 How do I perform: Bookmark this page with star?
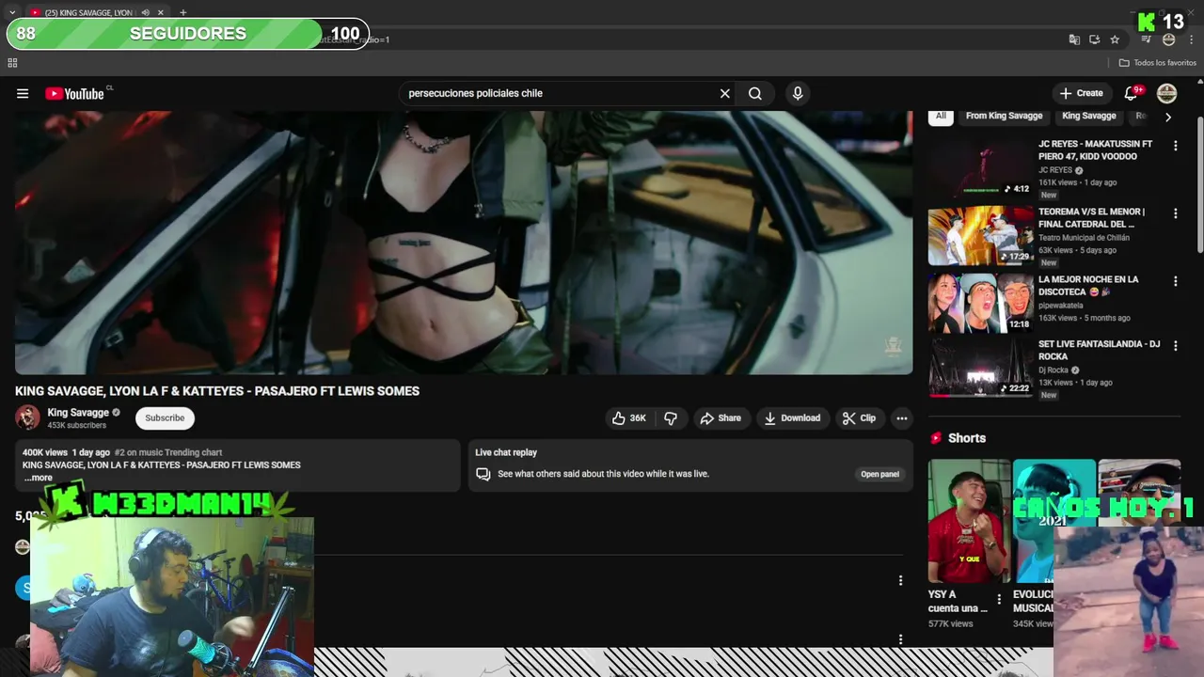pyautogui.click(x=1115, y=39)
